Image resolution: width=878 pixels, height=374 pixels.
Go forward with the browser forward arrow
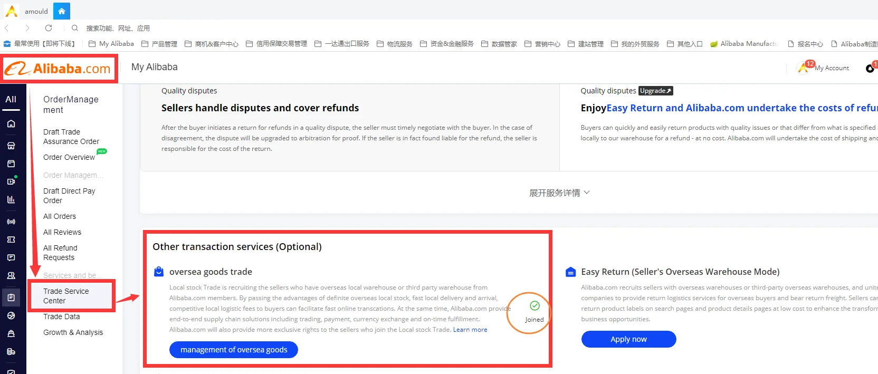[x=27, y=28]
